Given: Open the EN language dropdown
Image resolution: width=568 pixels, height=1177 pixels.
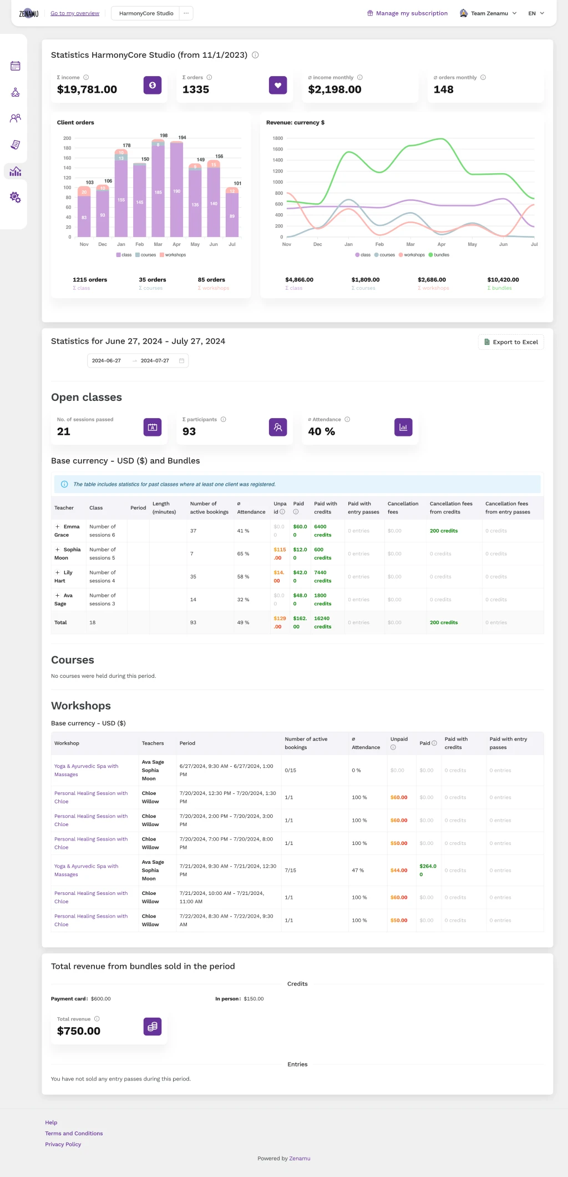Looking at the screenshot, I should 536,13.
